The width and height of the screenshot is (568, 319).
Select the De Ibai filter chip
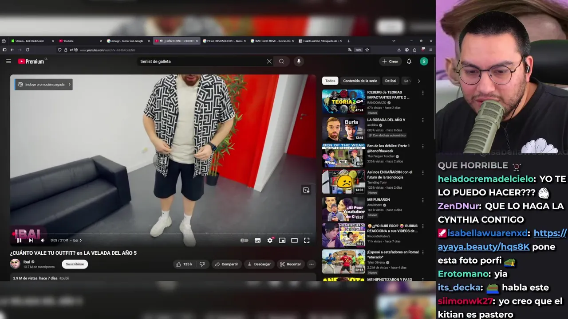click(390, 81)
